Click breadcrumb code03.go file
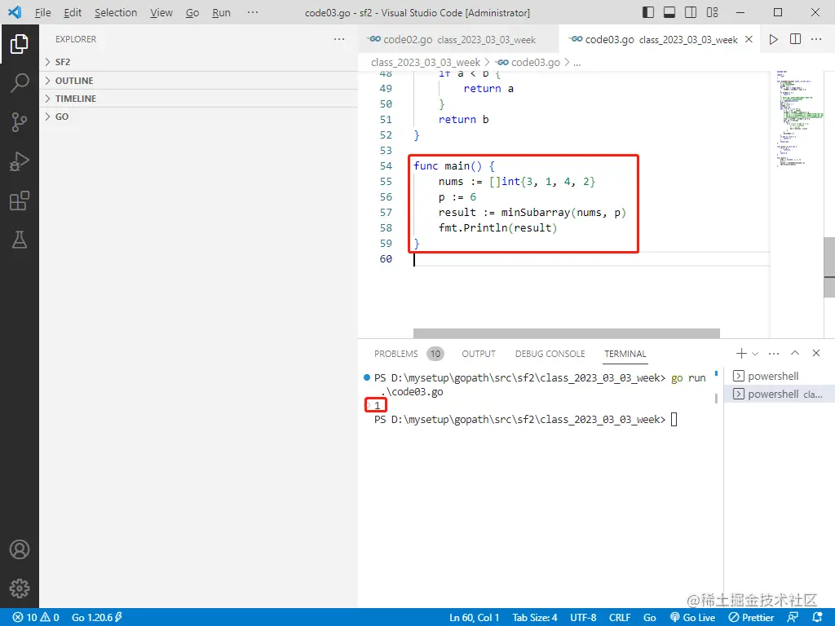The image size is (835, 626). click(528, 62)
